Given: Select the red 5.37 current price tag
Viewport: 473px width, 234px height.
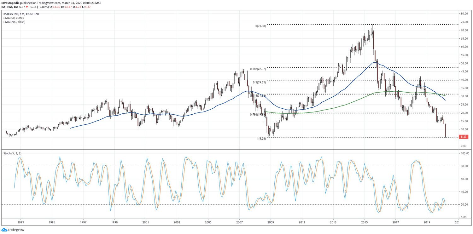Looking at the screenshot, I should coord(464,137).
